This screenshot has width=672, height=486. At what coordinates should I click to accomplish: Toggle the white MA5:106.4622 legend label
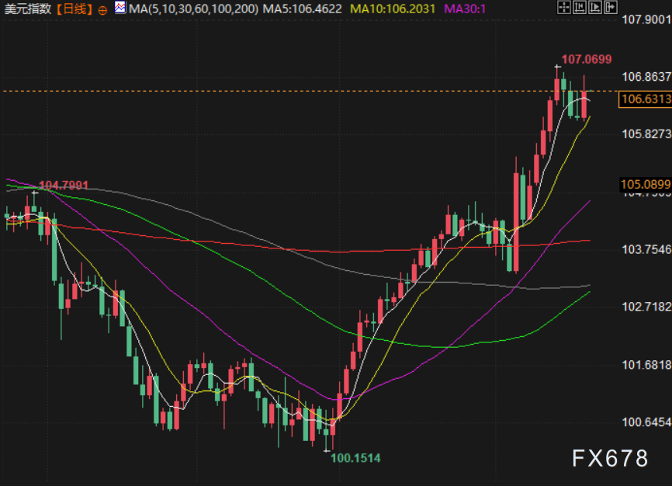pos(303,9)
